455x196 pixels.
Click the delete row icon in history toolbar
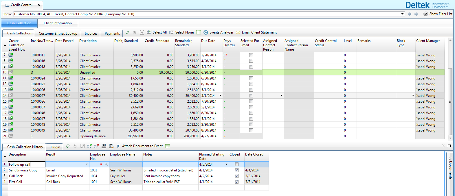coord(96,146)
